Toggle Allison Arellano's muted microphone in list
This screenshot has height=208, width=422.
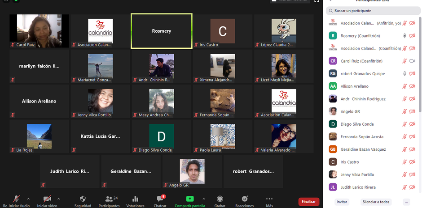tap(404, 86)
